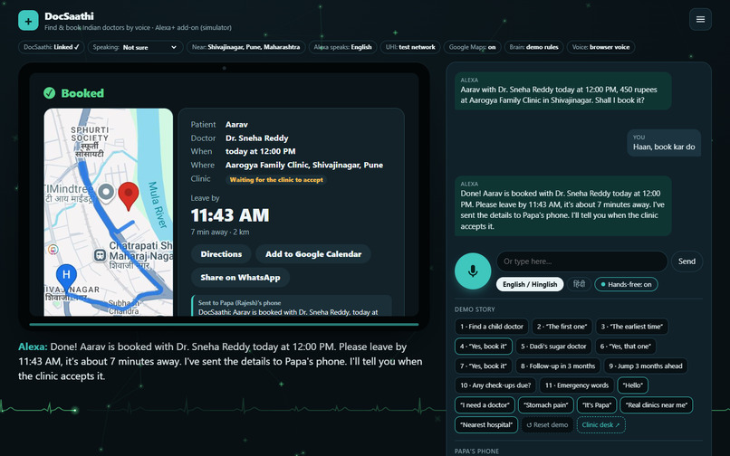This screenshot has height=456, width=730.
Task: Click the UHI test network chip
Action: (410, 47)
